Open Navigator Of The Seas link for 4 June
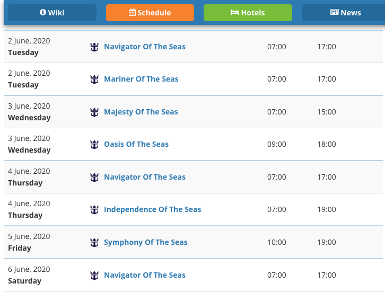Screen dimensions: 385x292 pyautogui.click(x=145, y=177)
